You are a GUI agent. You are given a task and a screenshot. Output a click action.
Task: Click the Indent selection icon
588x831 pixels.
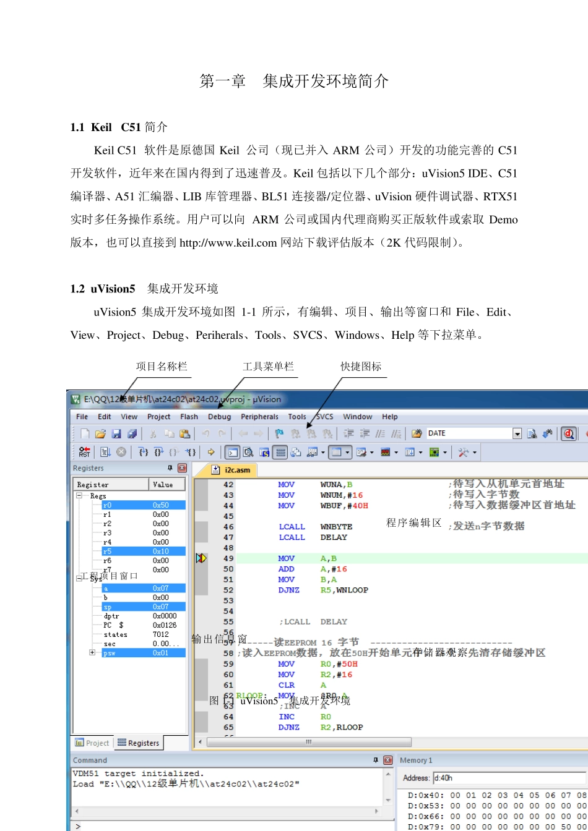pos(349,433)
